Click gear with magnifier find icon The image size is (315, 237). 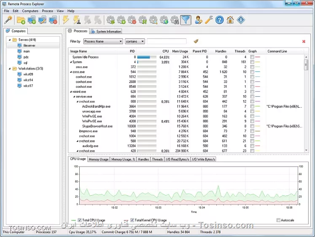click(x=153, y=20)
